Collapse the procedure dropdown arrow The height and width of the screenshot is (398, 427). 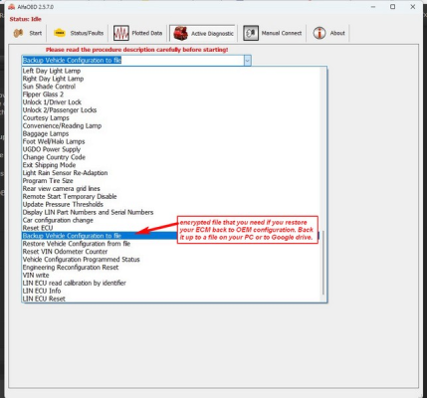(x=247, y=61)
